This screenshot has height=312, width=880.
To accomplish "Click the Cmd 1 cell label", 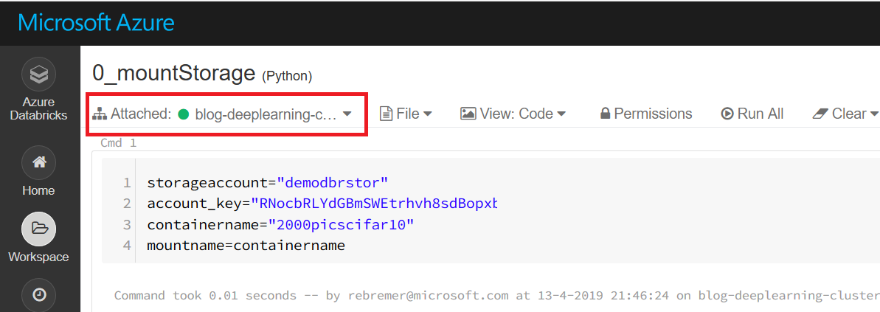I will 119,143.
